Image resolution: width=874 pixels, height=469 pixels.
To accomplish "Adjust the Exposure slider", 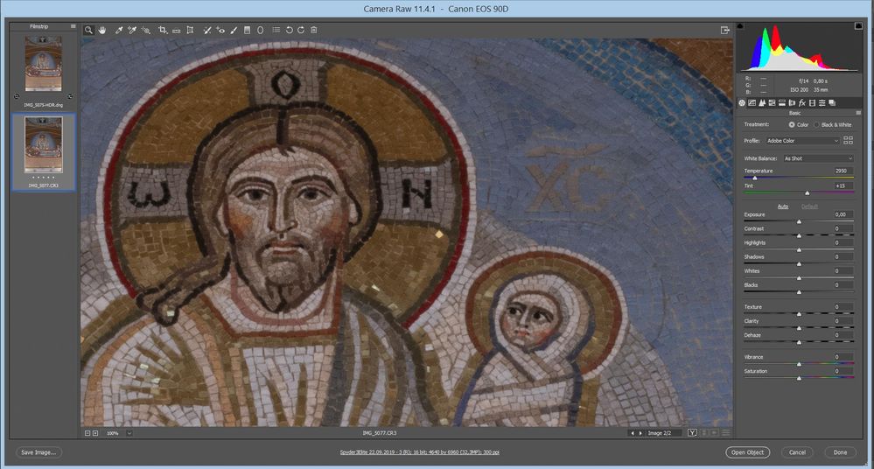I will coord(799,221).
